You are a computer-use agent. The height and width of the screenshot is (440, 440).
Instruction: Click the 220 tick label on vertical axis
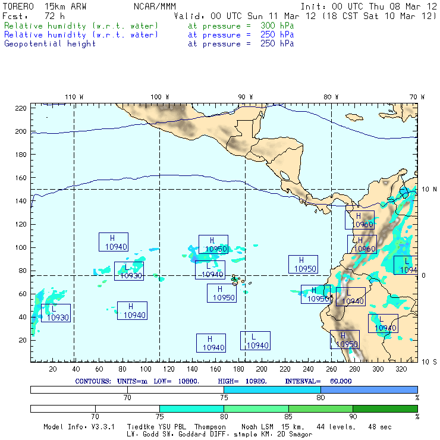(21, 108)
